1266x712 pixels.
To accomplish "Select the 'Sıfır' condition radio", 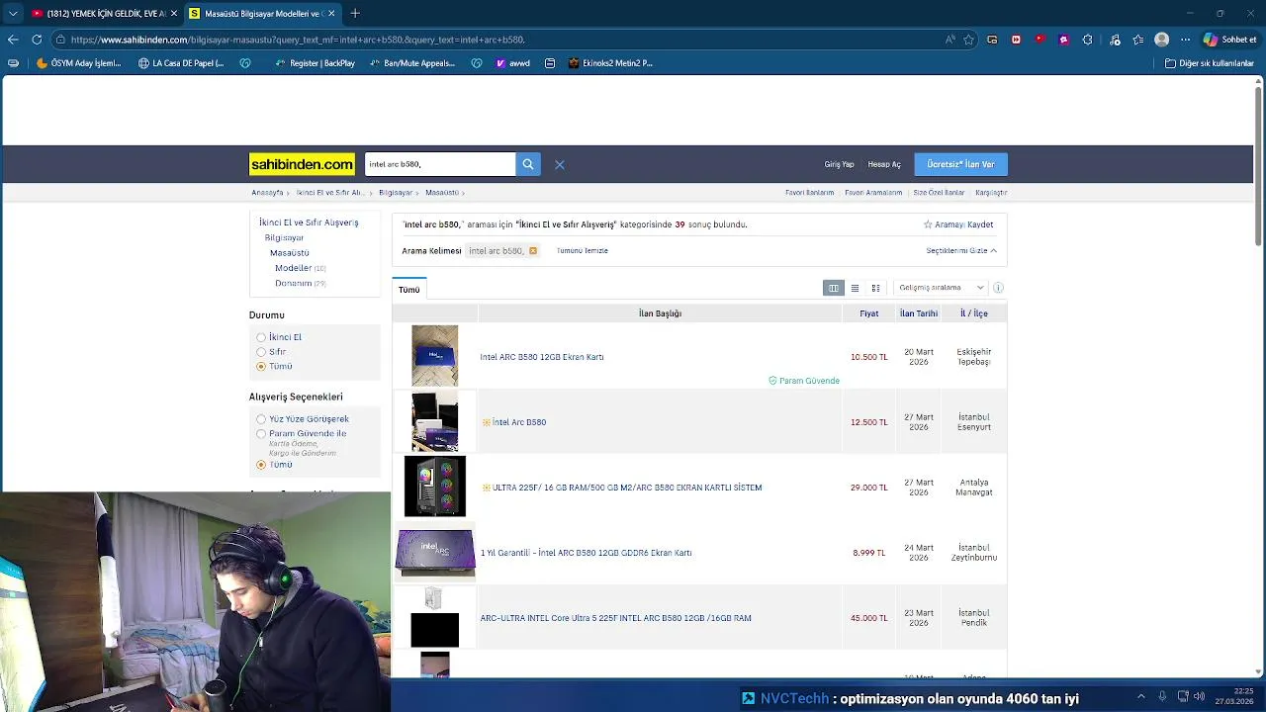I will (261, 352).
